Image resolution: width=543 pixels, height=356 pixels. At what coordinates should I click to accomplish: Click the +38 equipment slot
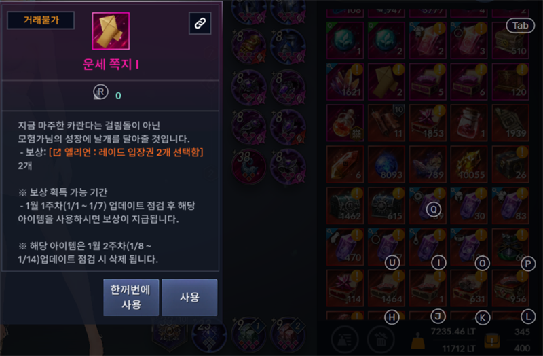click(248, 166)
